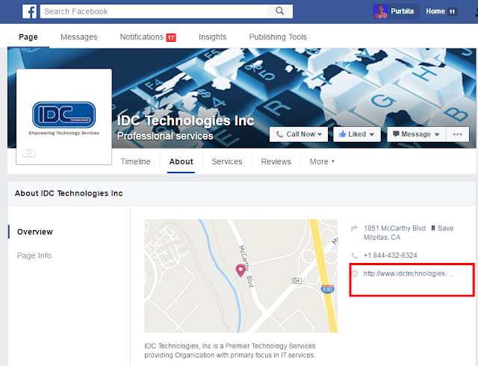Select Page Info in the About sidebar
Viewport: 478px width, 366px height.
[x=34, y=255]
